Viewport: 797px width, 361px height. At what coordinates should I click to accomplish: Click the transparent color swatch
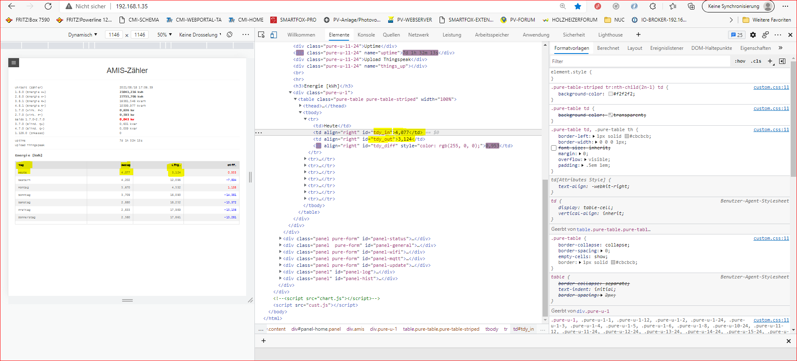(611, 115)
